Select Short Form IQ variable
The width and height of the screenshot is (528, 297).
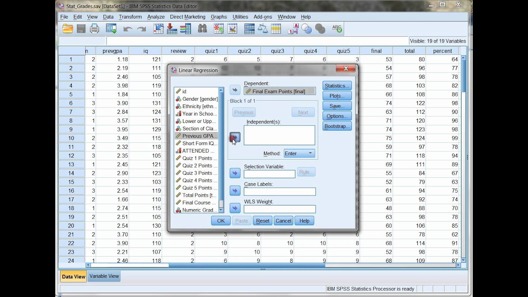(x=197, y=144)
